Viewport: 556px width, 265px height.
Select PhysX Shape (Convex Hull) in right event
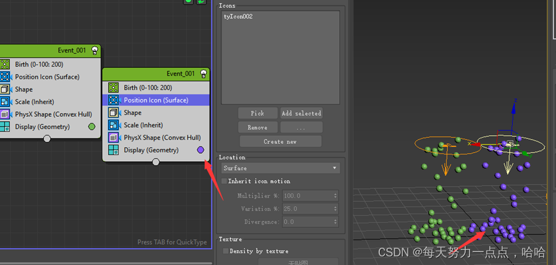[156, 138]
